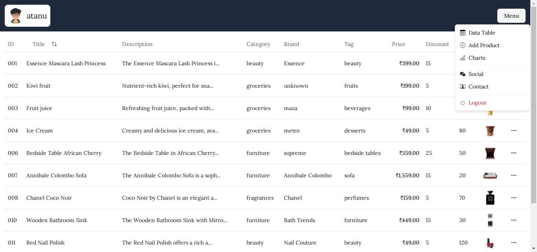
Task: Click the atanu username label
Action: tap(37, 16)
